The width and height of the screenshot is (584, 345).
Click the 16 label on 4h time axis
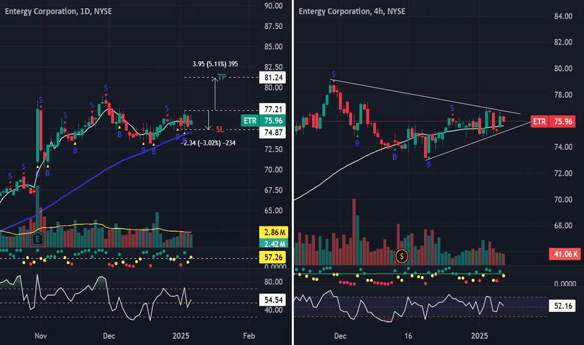408,336
